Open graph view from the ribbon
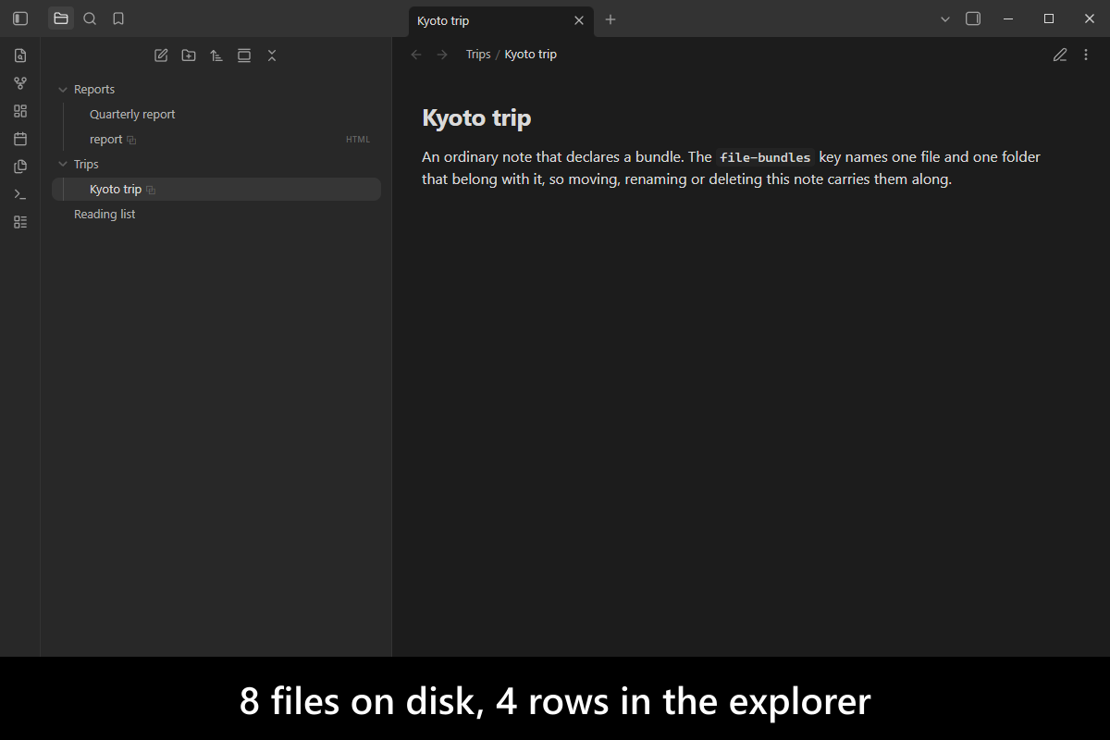 (20, 83)
